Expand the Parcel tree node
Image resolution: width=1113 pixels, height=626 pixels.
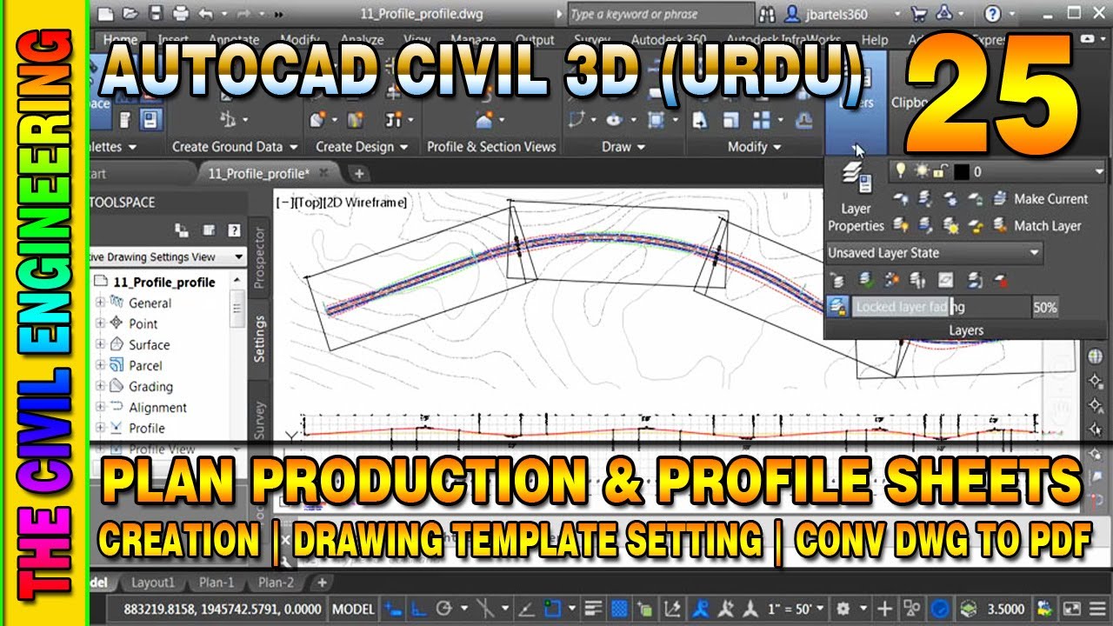[x=100, y=365]
